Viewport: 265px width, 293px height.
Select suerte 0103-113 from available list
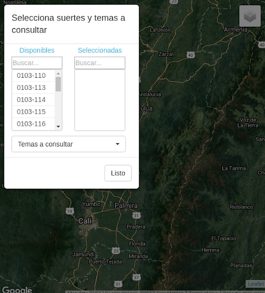[x=33, y=88]
